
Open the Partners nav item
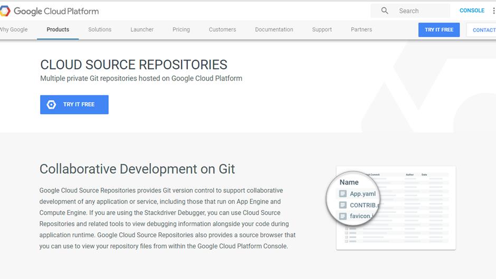[361, 30]
